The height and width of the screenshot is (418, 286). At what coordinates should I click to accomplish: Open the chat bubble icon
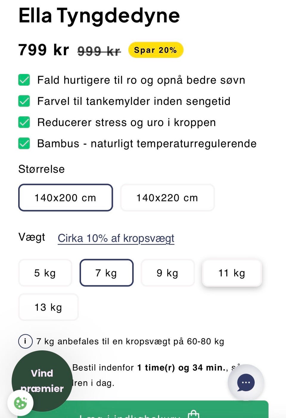point(246,382)
